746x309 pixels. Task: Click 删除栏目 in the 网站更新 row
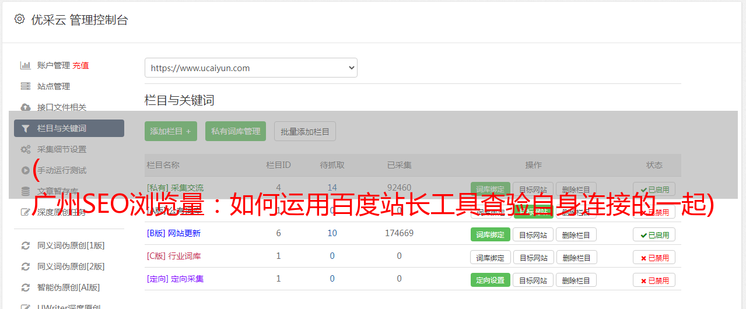[576, 234]
